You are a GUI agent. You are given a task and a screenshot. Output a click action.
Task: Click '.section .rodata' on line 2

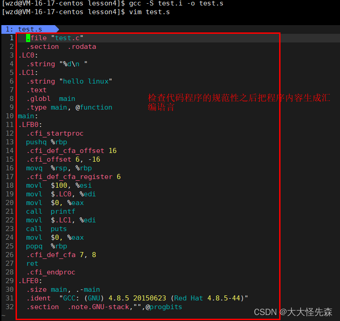pos(61,47)
